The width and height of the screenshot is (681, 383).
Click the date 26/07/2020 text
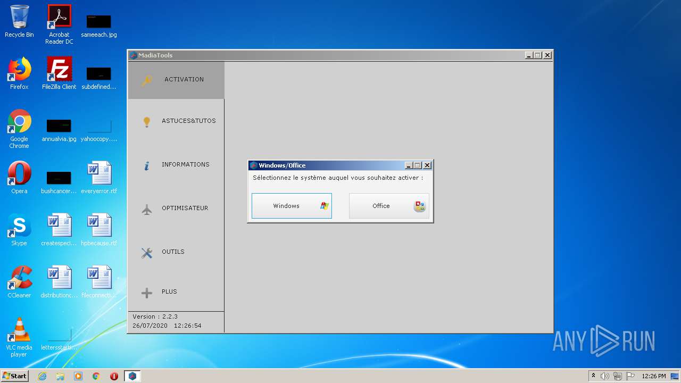(149, 326)
